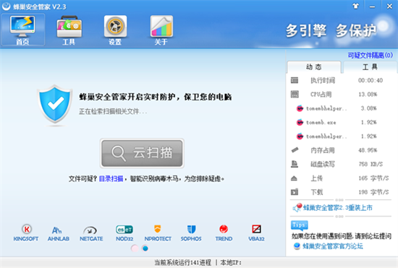
Task: Open the 关于 about icon
Action: [x=161, y=30]
